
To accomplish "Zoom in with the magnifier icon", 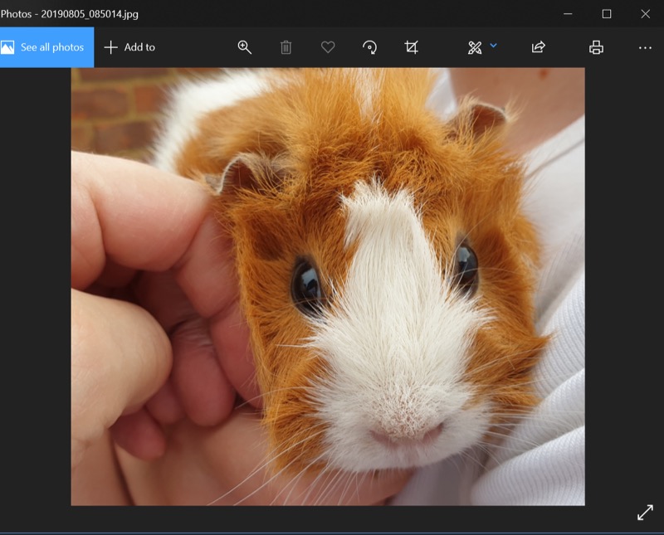I will pyautogui.click(x=244, y=47).
